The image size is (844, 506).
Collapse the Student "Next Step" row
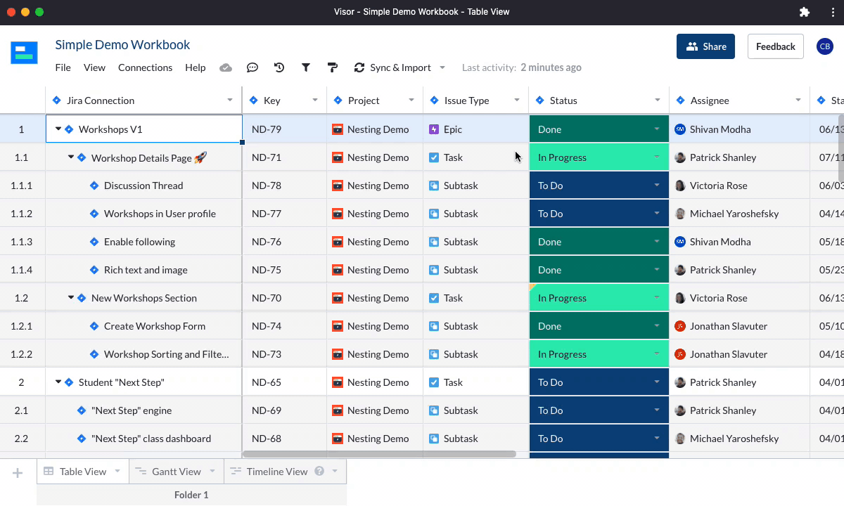[58, 382]
